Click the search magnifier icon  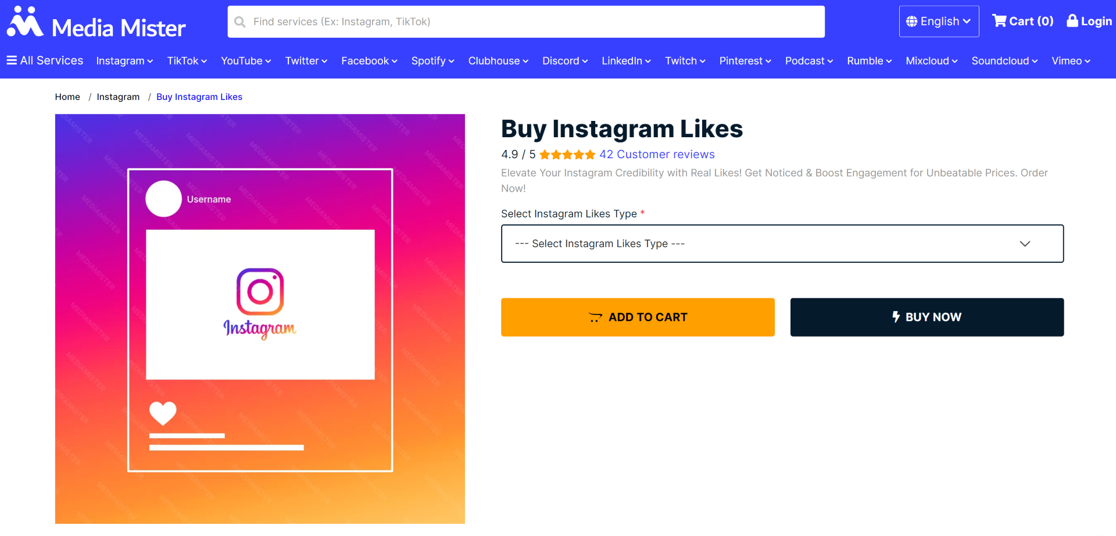(x=240, y=22)
